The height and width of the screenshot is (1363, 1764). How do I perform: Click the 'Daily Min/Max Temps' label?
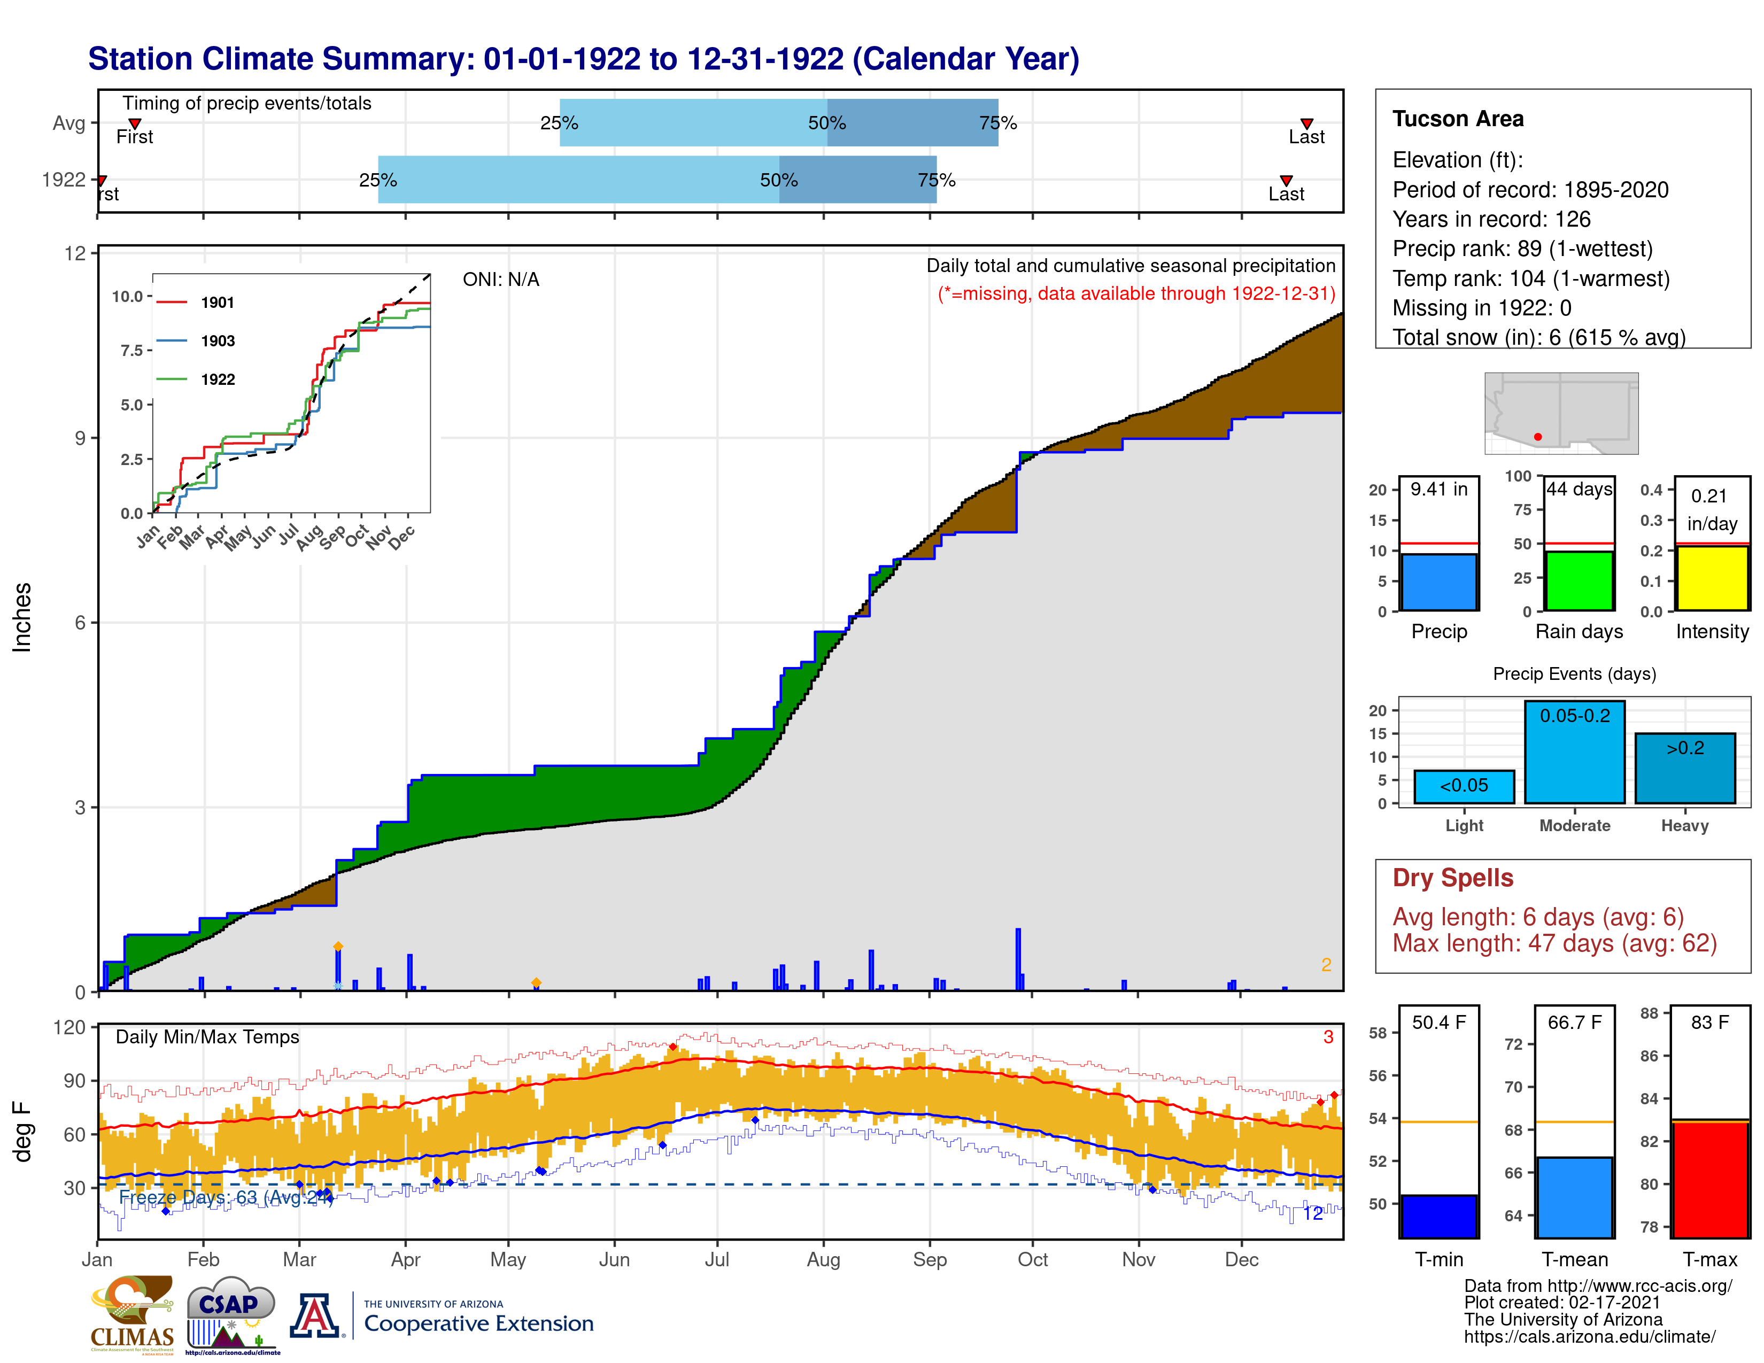pos(207,1037)
